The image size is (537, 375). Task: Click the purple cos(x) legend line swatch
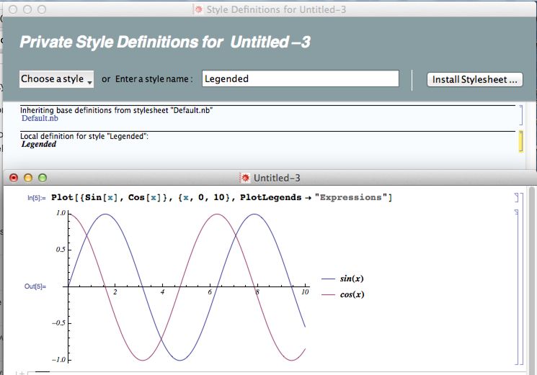(x=328, y=294)
